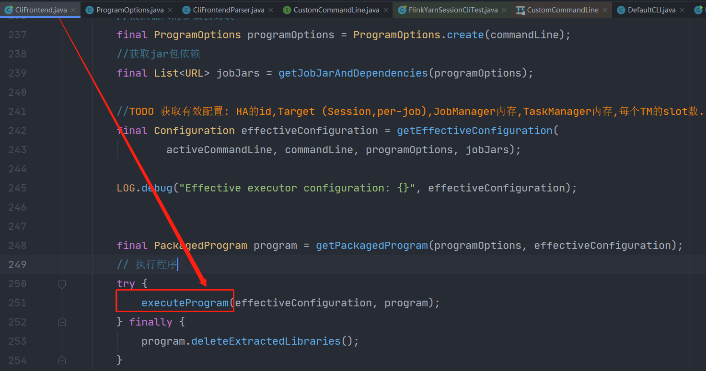Click the 'finally' keyword on line 252
The height and width of the screenshot is (371, 706).
pyautogui.click(x=151, y=322)
